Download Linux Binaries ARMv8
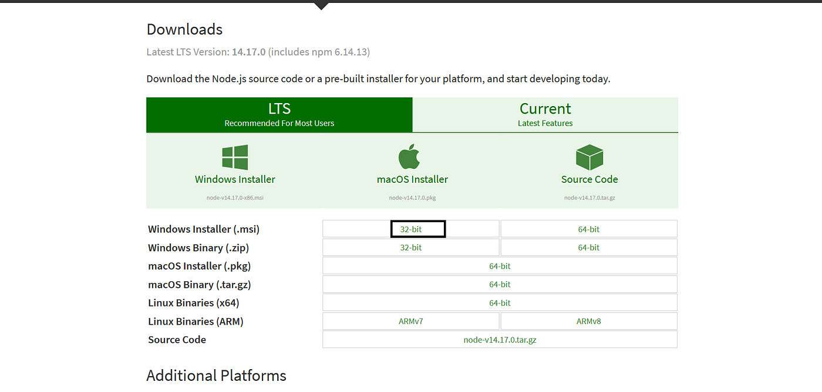 coord(589,321)
